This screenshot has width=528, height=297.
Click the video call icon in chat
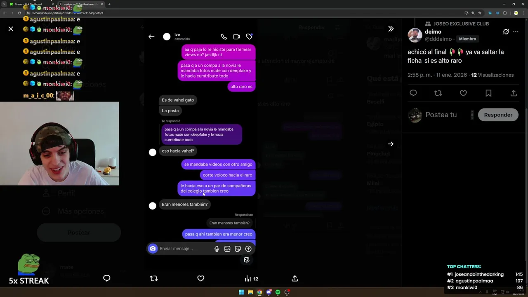pos(236,37)
